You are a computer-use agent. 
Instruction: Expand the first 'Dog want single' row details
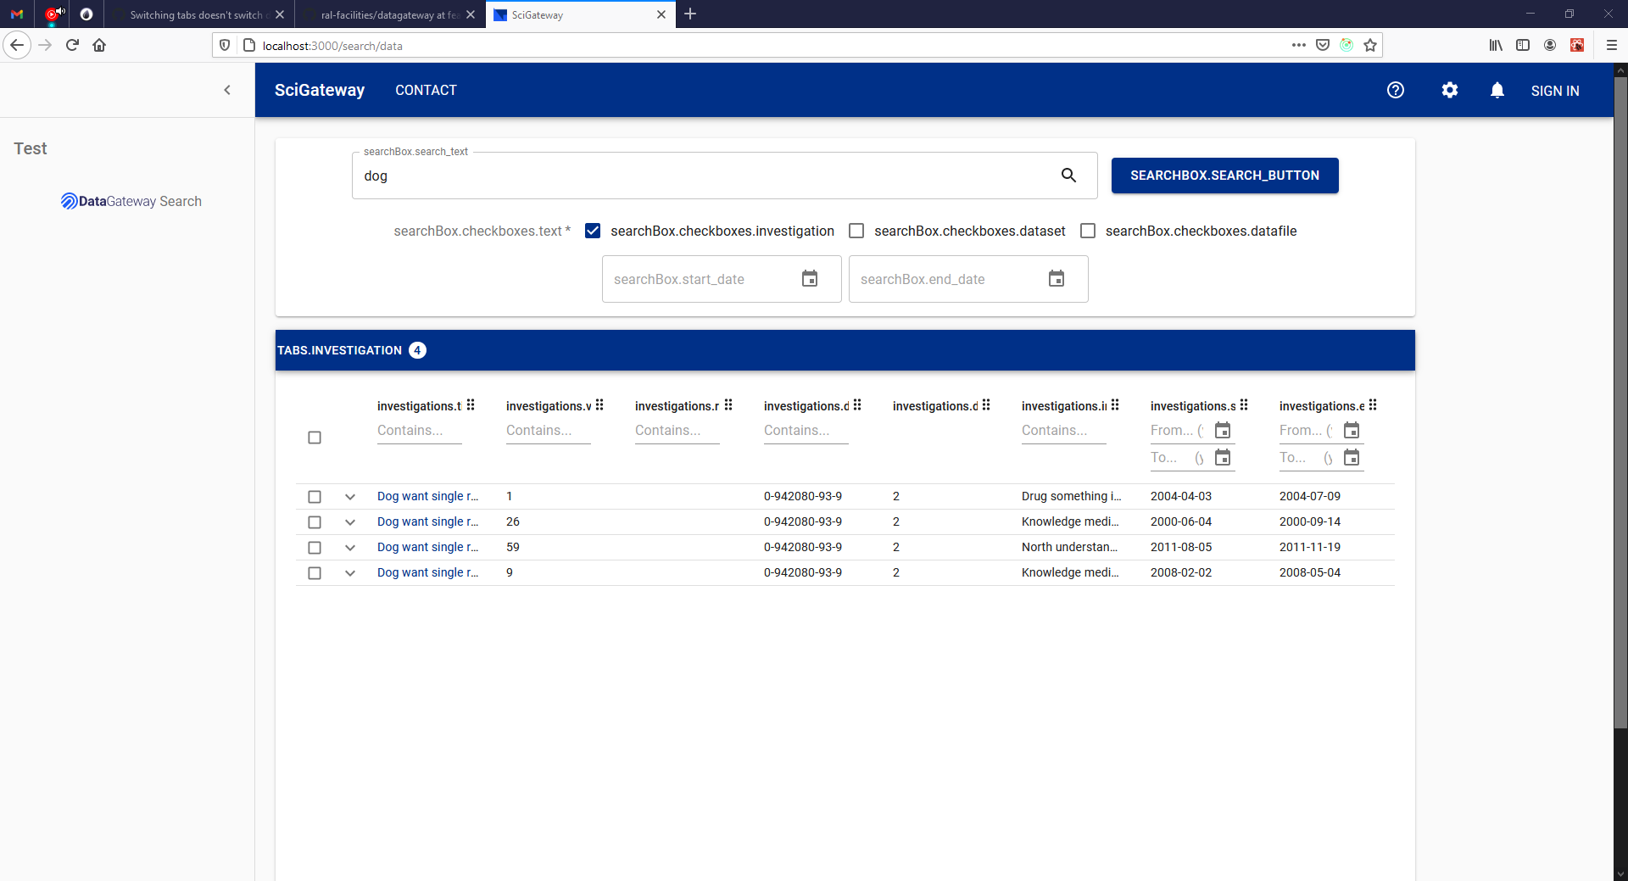pyautogui.click(x=349, y=497)
